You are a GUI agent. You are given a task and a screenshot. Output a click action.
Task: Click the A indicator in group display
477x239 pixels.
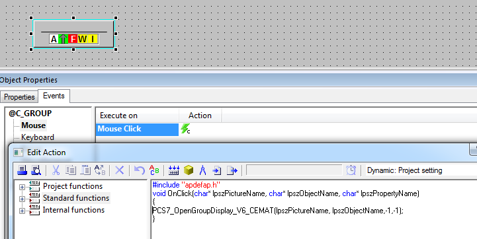coord(54,39)
